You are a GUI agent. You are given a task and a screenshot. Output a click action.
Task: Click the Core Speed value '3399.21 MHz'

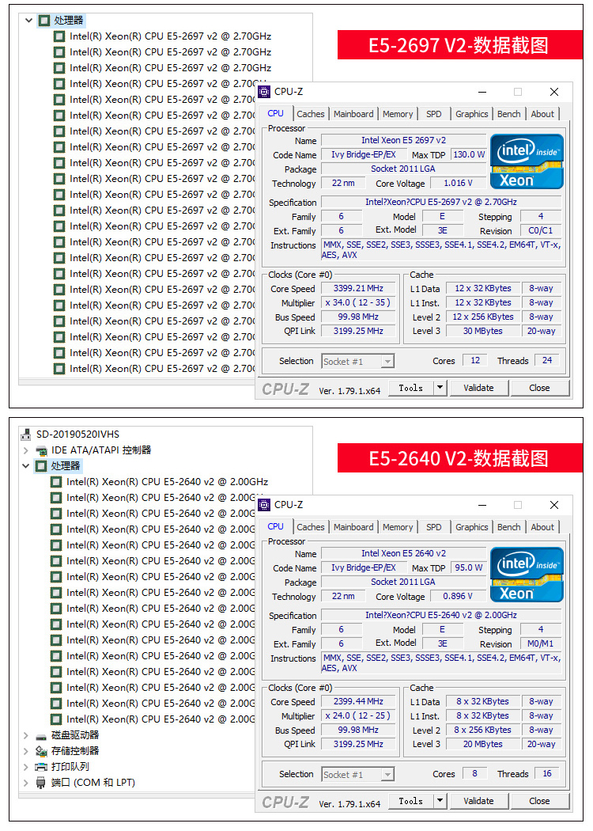point(358,288)
